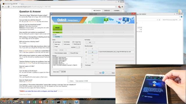The image size is (186, 104).
Task: Open the 'head over here' drivers link
Action: [x=33, y=22]
